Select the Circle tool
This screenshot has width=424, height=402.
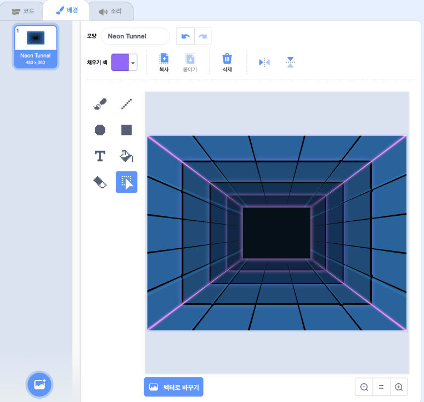[x=100, y=130]
